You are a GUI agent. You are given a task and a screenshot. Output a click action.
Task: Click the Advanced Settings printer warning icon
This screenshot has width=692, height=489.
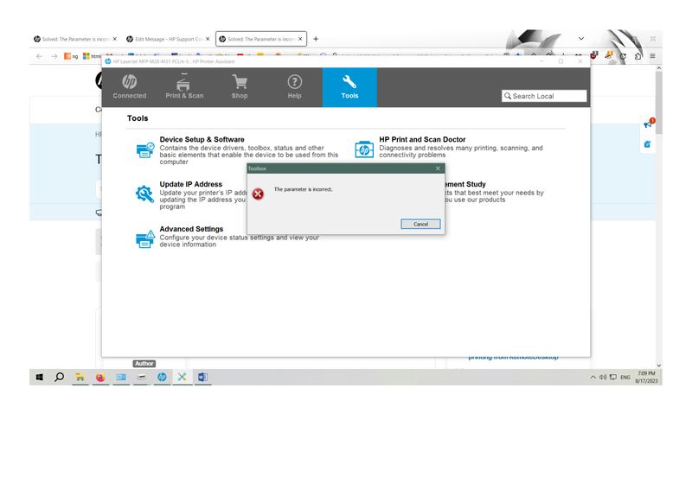pos(145,239)
